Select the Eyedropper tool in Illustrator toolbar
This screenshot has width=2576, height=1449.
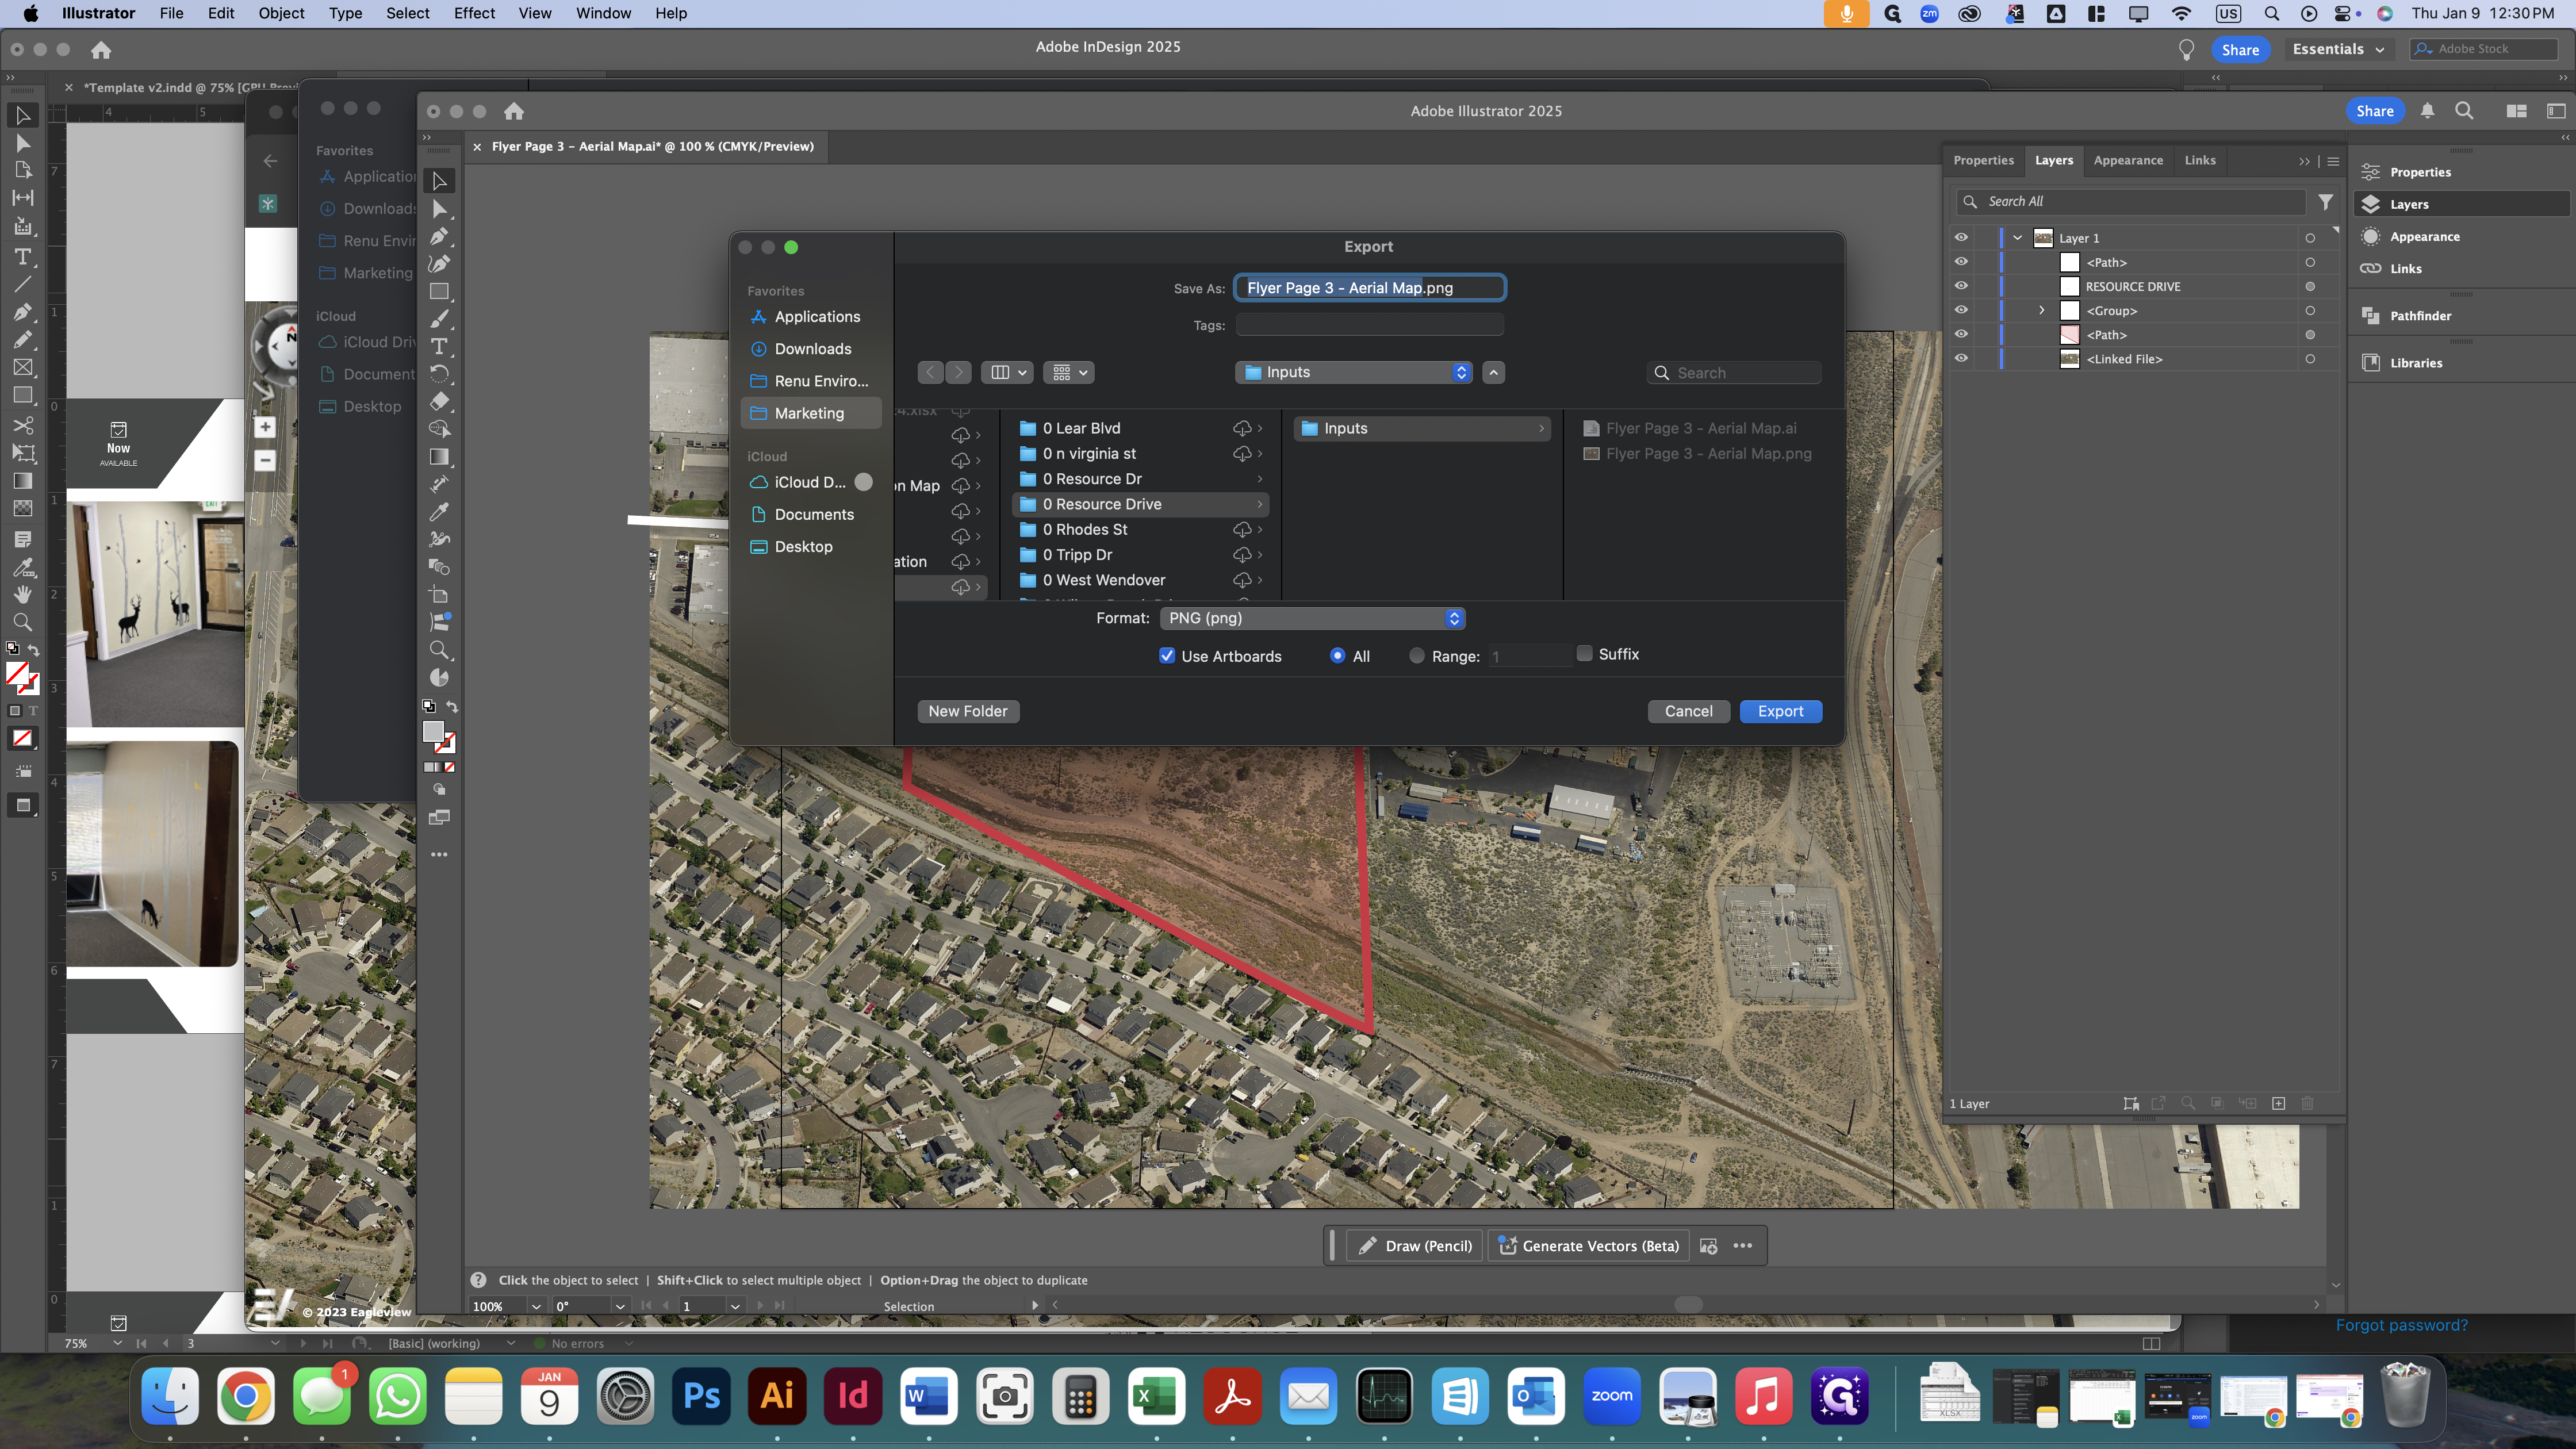tap(439, 512)
